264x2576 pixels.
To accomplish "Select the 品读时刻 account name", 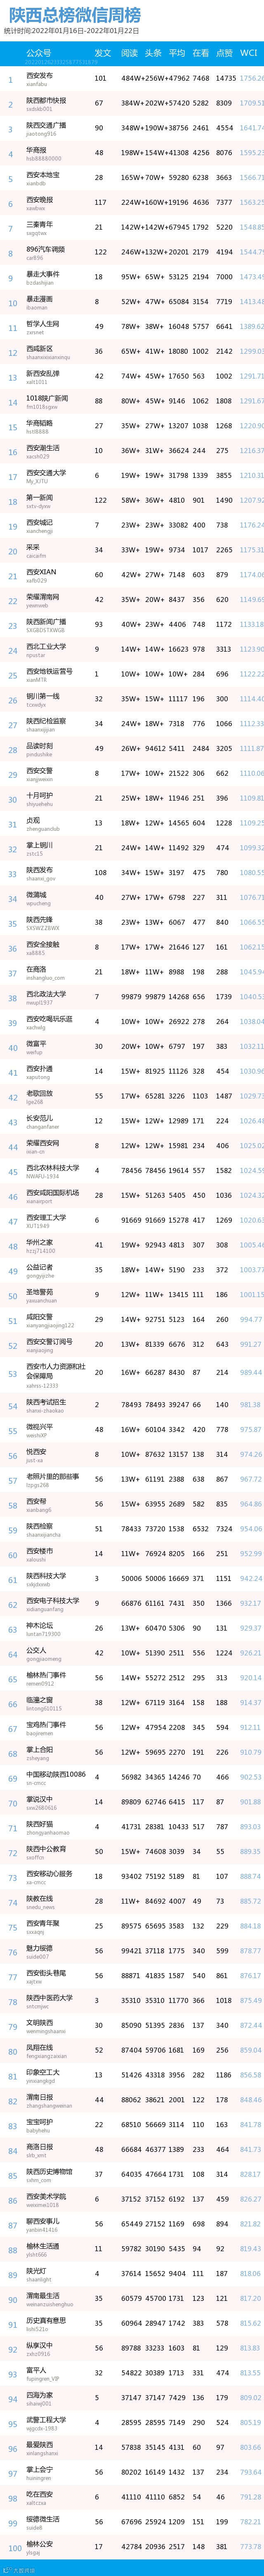I will pyautogui.click(x=40, y=746).
